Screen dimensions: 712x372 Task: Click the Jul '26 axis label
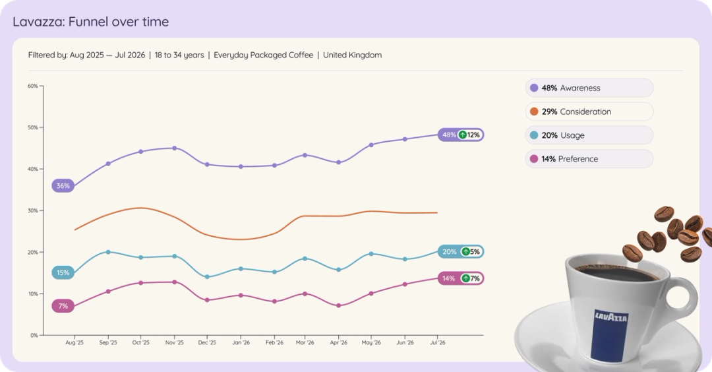tap(437, 343)
